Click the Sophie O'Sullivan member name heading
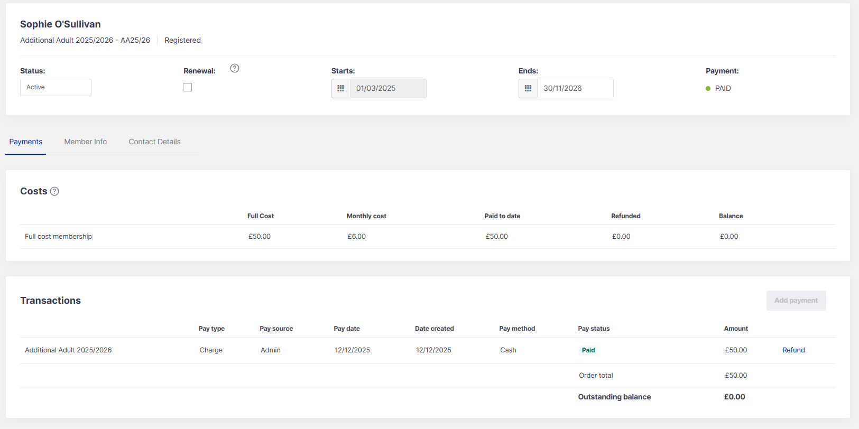859x429 pixels. coord(60,24)
